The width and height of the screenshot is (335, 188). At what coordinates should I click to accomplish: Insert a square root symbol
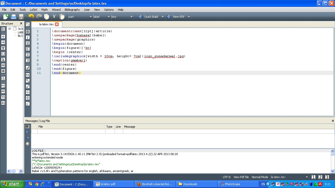click(27, 104)
